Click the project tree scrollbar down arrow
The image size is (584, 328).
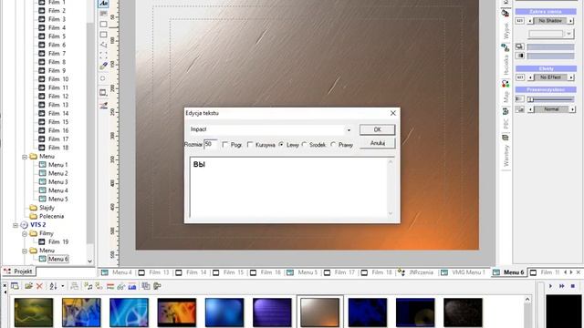89,261
